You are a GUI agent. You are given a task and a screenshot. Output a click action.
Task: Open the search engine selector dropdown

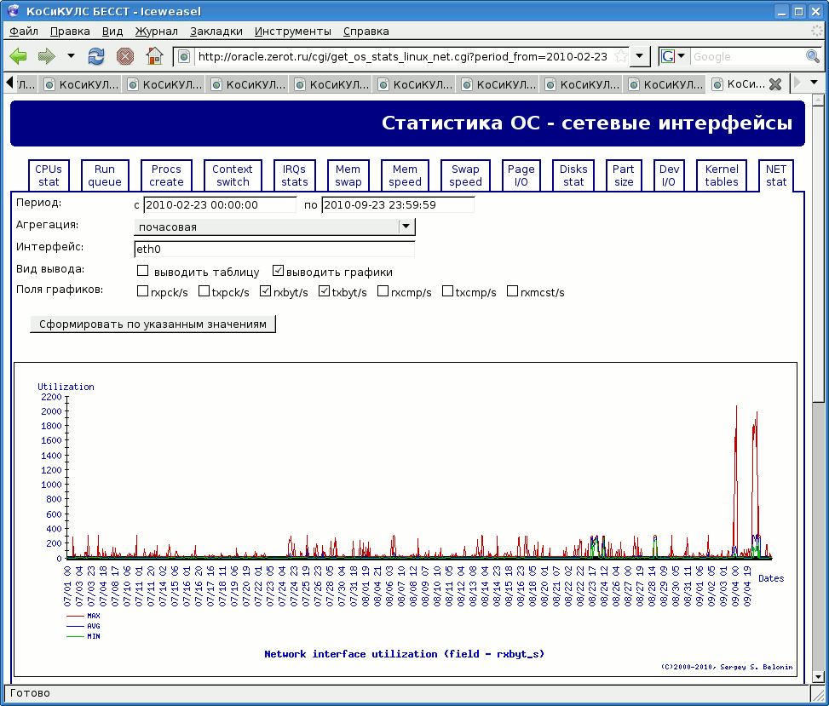pyautogui.click(x=673, y=56)
